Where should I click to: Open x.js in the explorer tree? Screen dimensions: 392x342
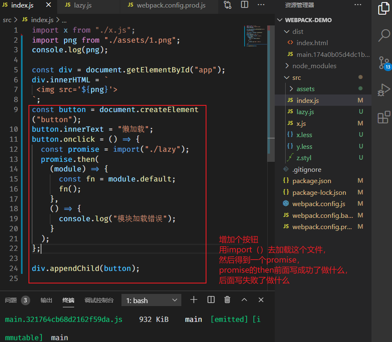(x=323, y=123)
